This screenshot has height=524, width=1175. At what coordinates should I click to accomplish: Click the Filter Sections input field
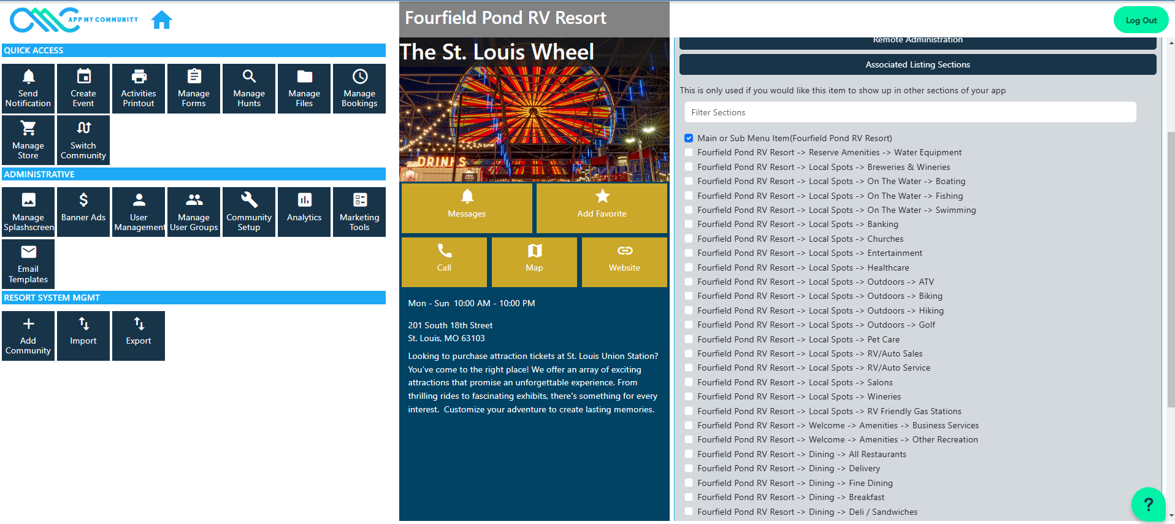pos(910,112)
